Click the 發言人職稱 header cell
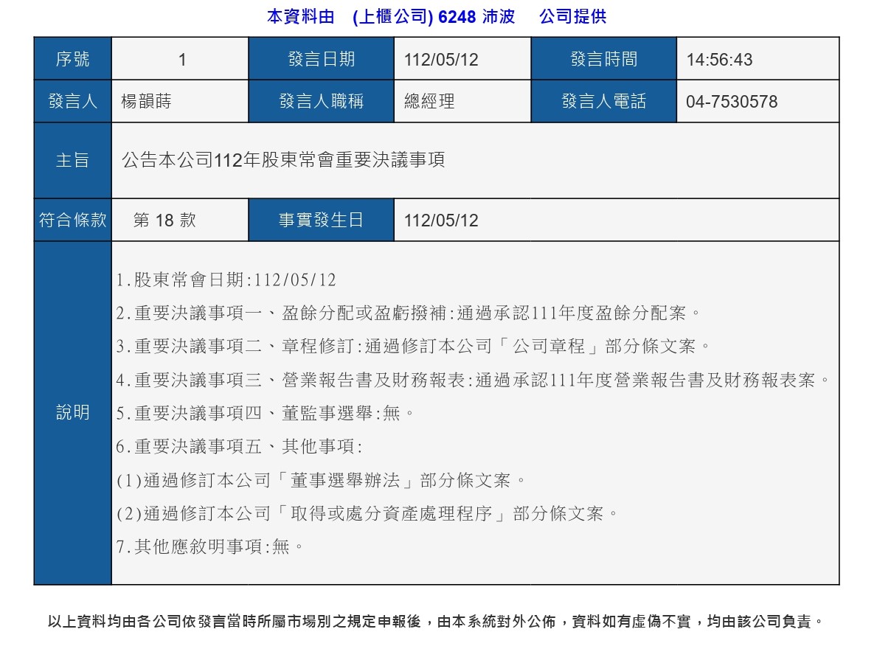The image size is (877, 646). click(x=322, y=101)
